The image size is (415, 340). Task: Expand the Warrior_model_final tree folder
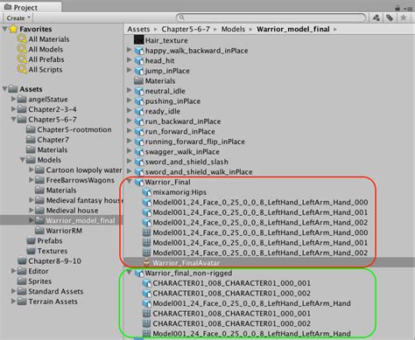pos(32,220)
